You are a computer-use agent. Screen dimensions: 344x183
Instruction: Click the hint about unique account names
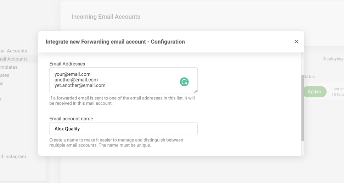pos(116,143)
